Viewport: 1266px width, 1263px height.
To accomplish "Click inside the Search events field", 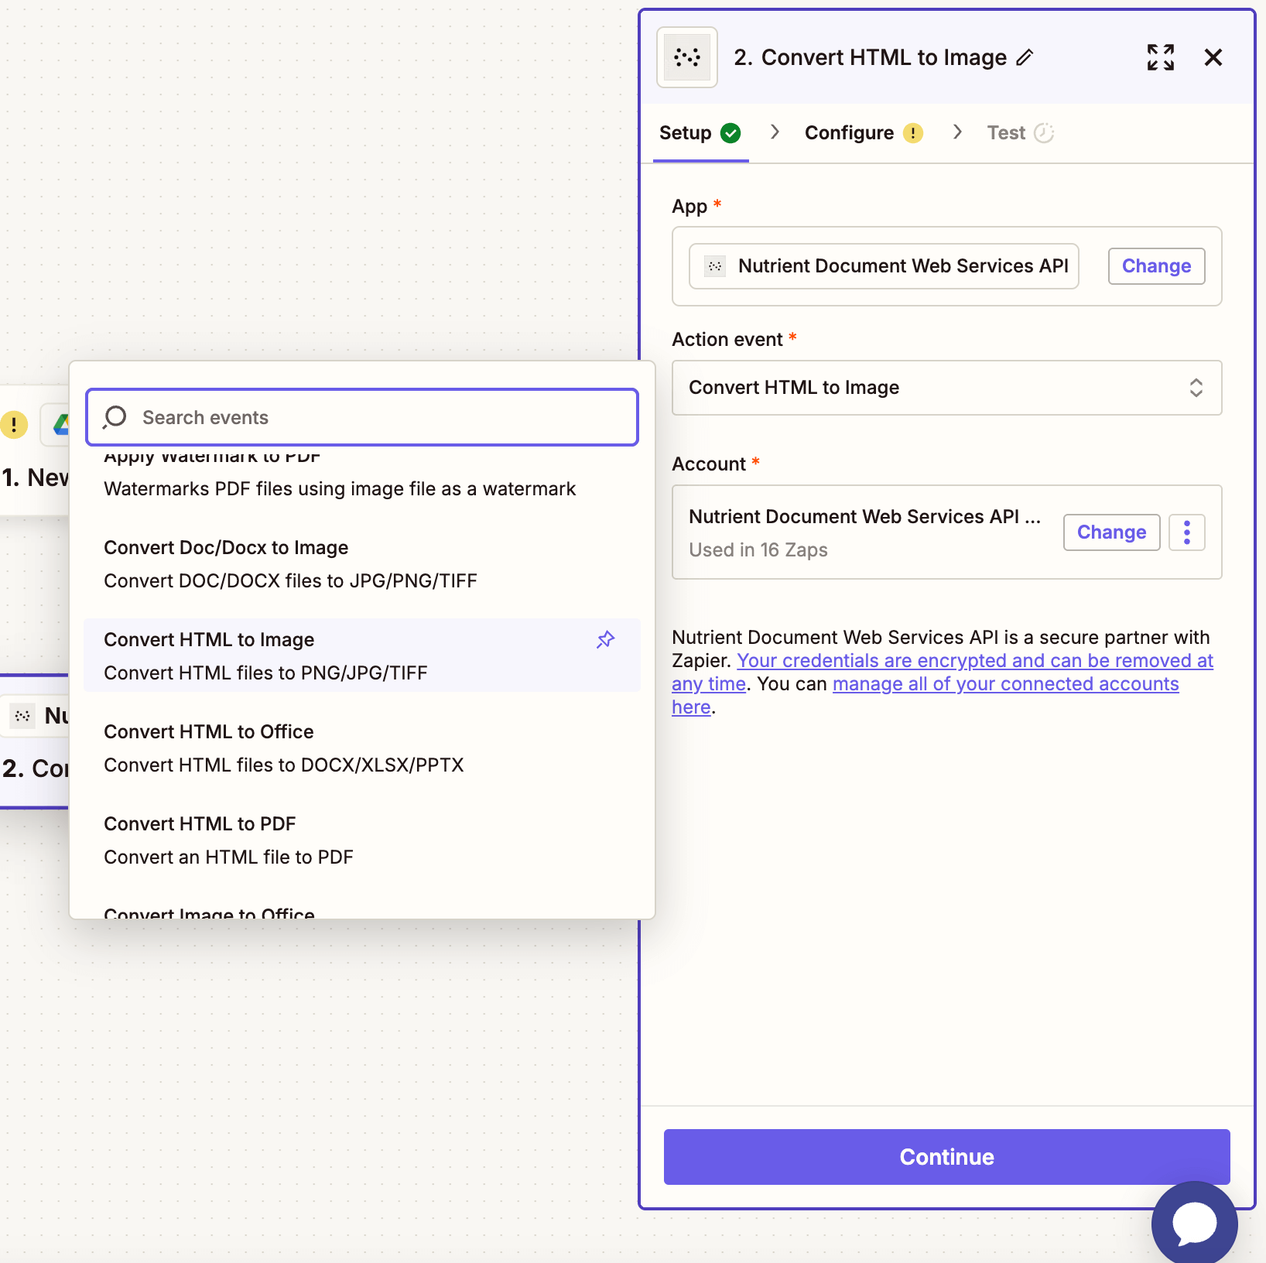I will click(x=362, y=417).
